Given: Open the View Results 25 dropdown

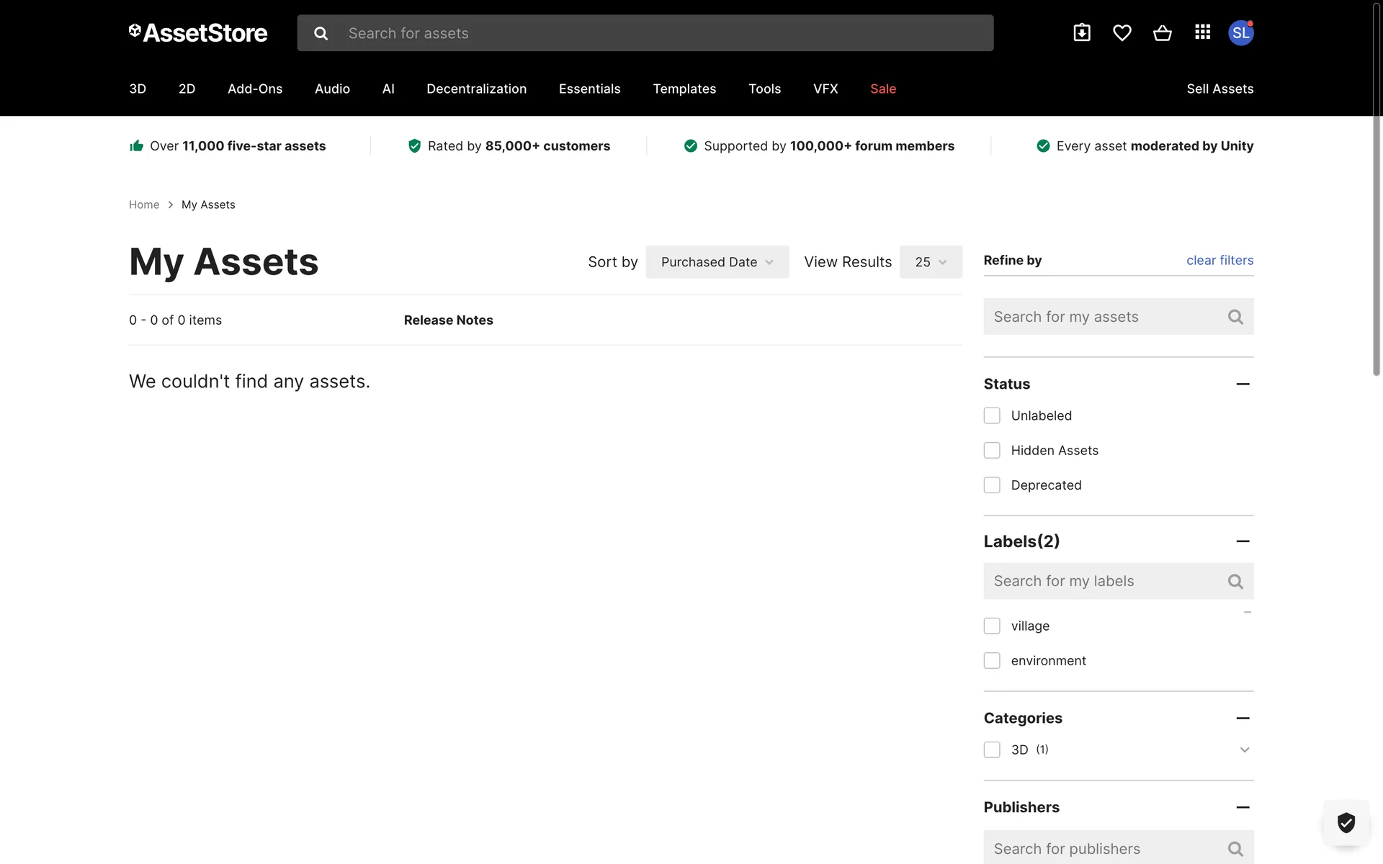Looking at the screenshot, I should click(930, 262).
